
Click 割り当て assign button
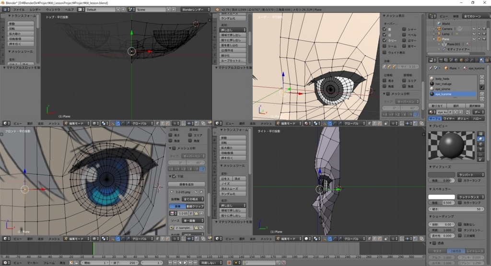437,106
